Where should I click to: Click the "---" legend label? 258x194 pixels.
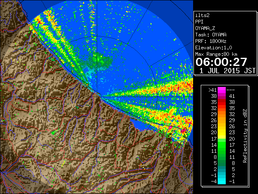(231, 90)
